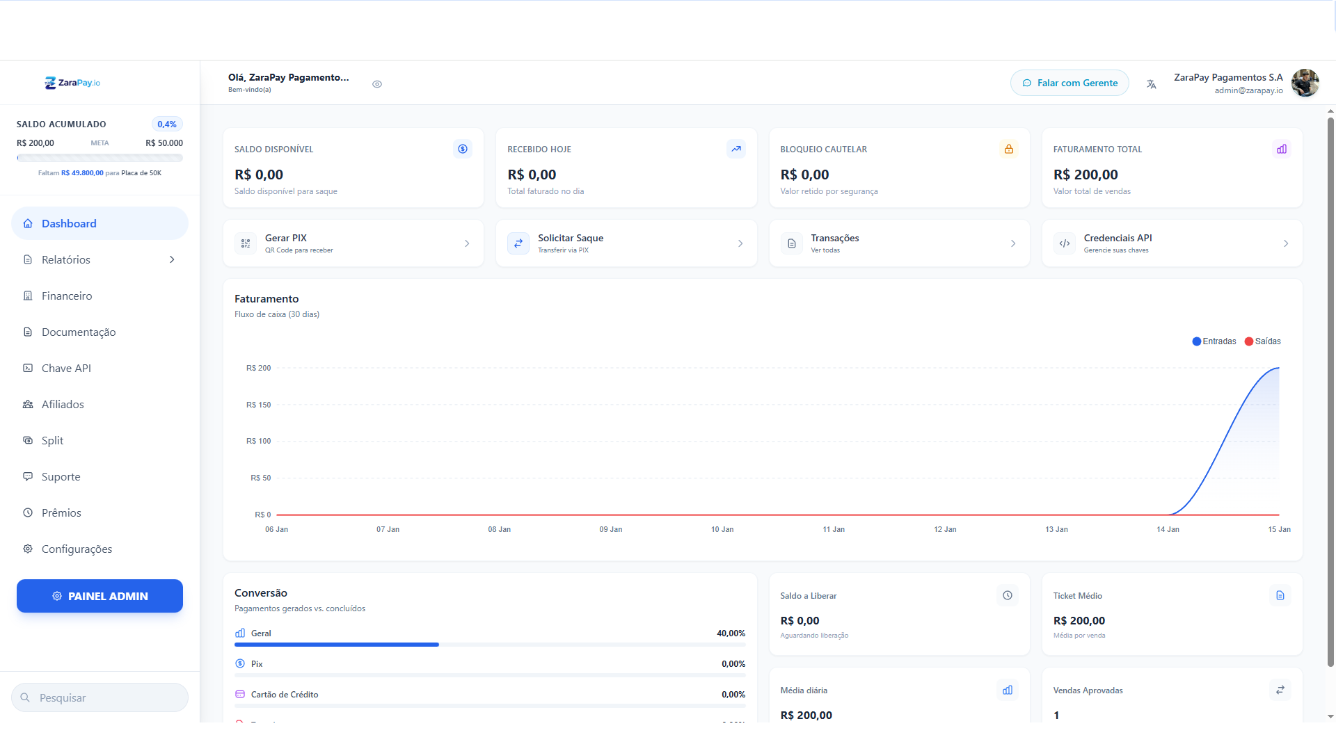Click the Bloqueio Cautelar lock icon
Screen dimensions: 1336x751
click(x=1008, y=149)
